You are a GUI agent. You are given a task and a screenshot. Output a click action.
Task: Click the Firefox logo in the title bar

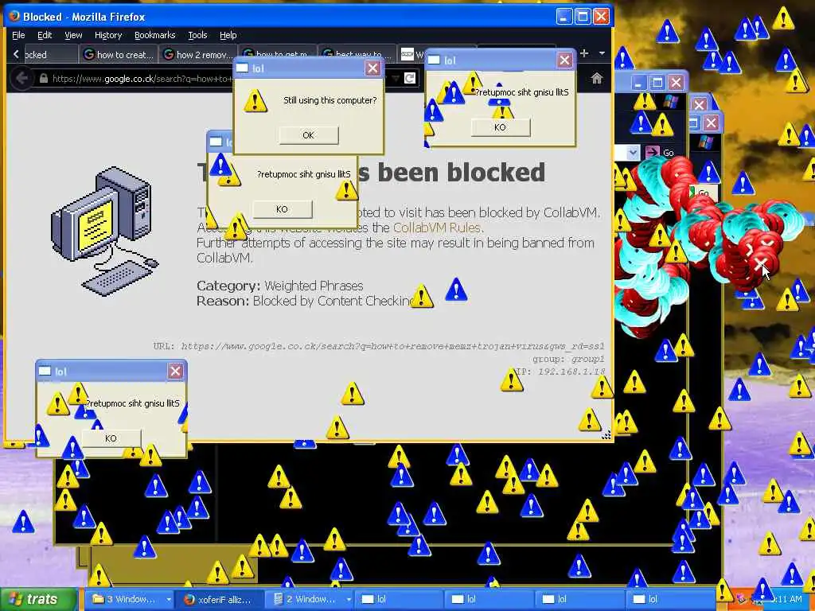(x=14, y=16)
